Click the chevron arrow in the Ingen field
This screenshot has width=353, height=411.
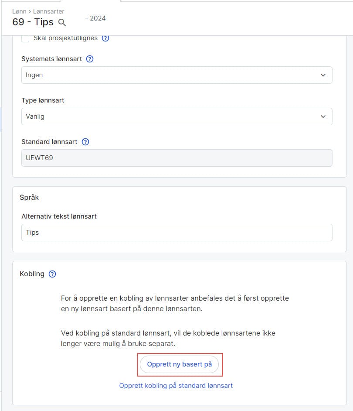click(323, 75)
